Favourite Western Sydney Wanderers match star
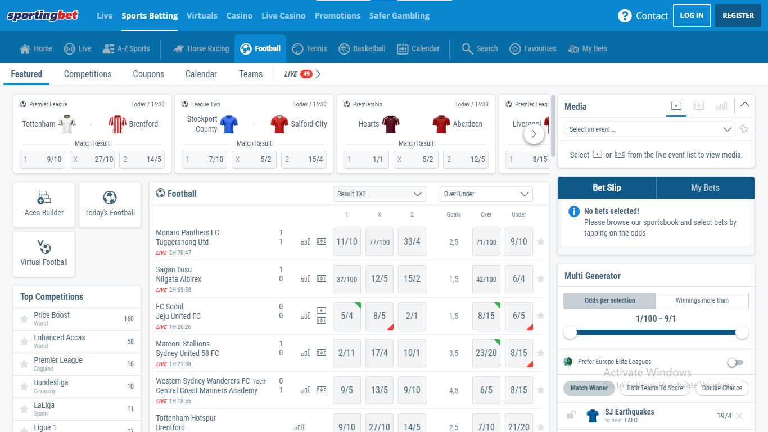The height and width of the screenshot is (432, 768). tap(540, 390)
